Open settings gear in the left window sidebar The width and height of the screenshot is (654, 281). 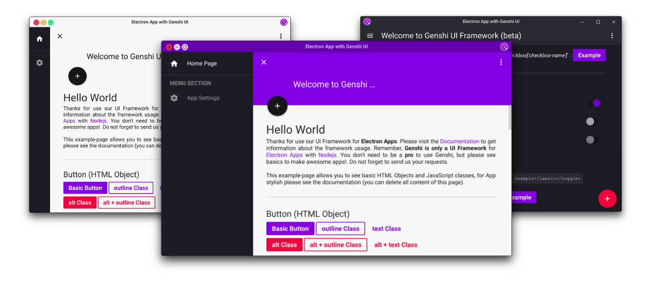click(39, 63)
